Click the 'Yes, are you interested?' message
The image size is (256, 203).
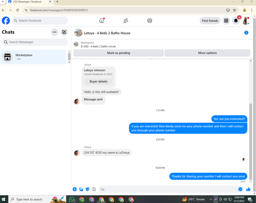coord(229,119)
